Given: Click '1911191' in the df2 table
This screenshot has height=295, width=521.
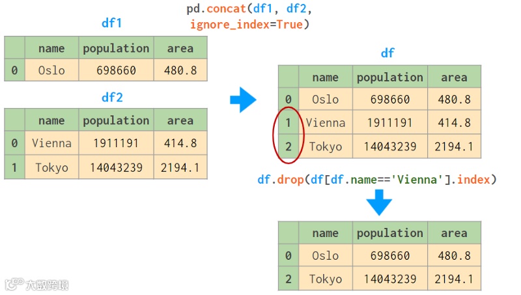Looking at the screenshot, I should coord(116,143).
